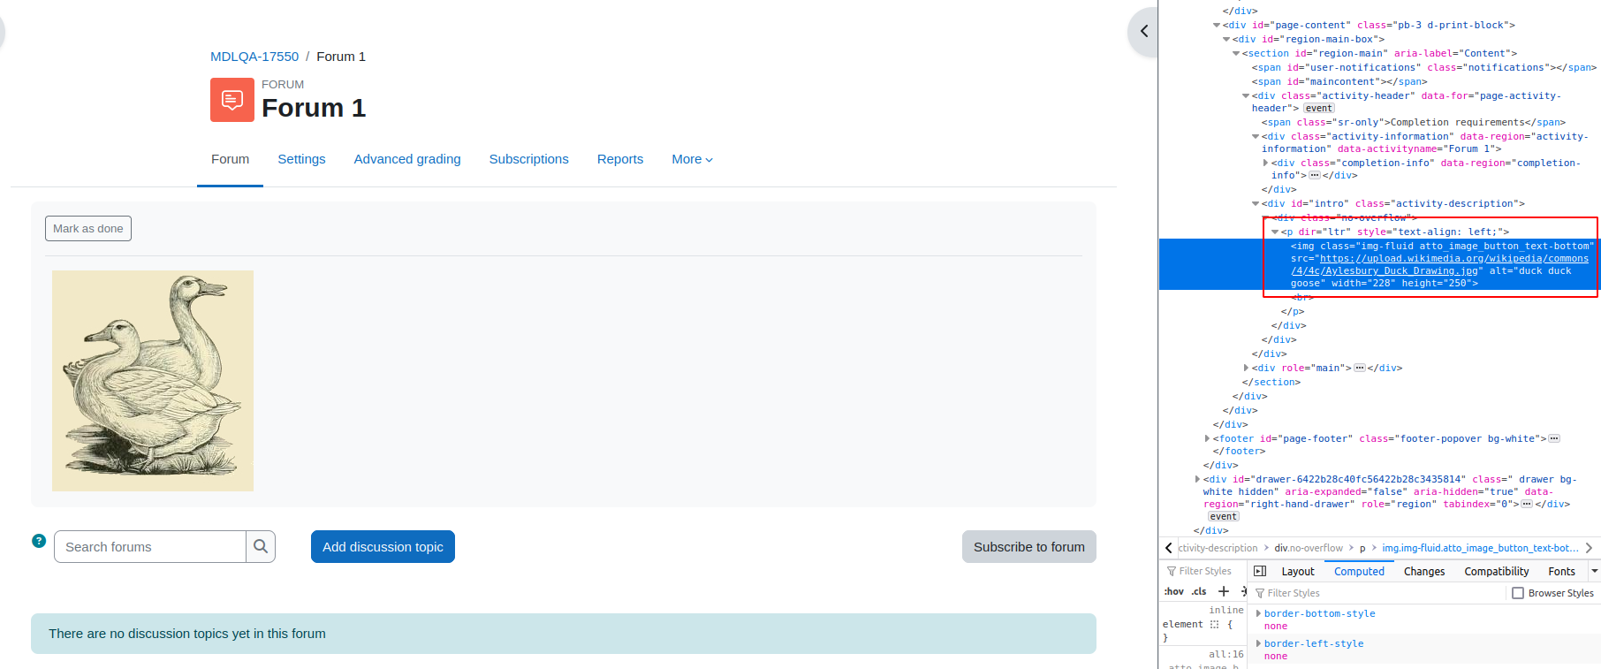Click the ellipsis badge in role main div

[1359, 368]
